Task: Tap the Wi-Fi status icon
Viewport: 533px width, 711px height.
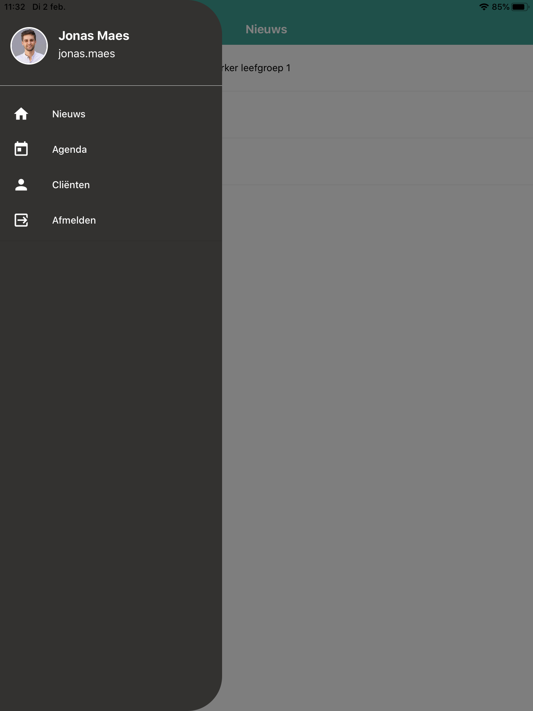Action: 484,7
